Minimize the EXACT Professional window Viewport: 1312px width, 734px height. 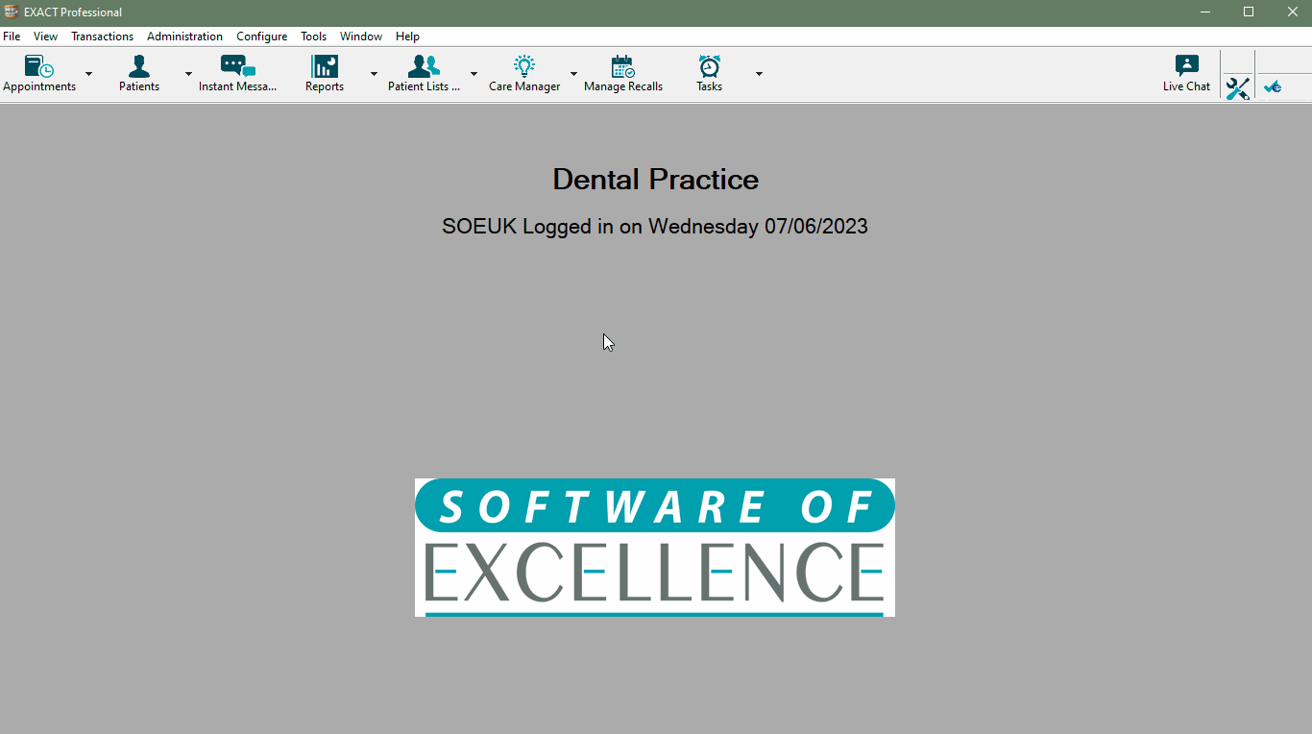point(1204,12)
